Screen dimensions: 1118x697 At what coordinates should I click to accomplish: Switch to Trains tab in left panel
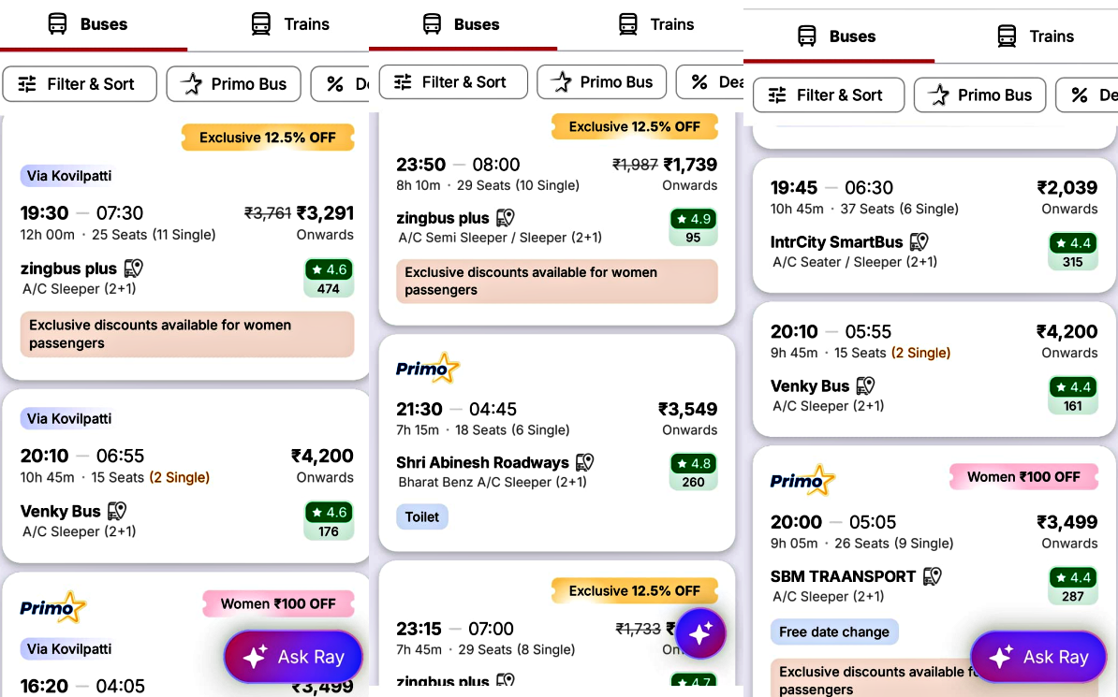pos(290,24)
